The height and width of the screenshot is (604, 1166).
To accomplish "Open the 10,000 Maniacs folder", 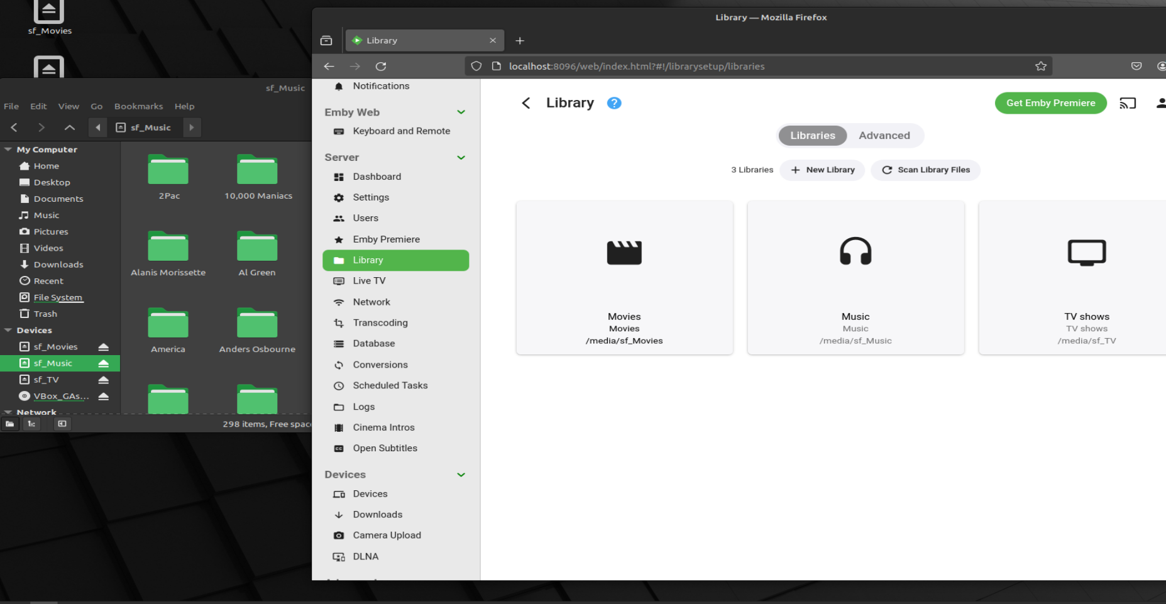I will click(x=258, y=177).
